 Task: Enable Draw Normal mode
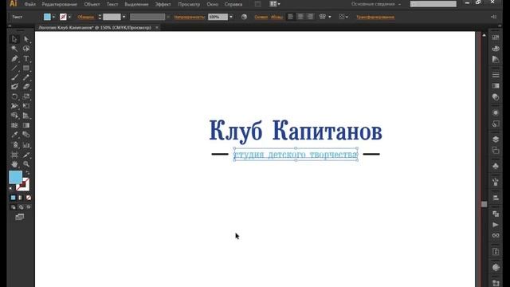tap(13, 207)
